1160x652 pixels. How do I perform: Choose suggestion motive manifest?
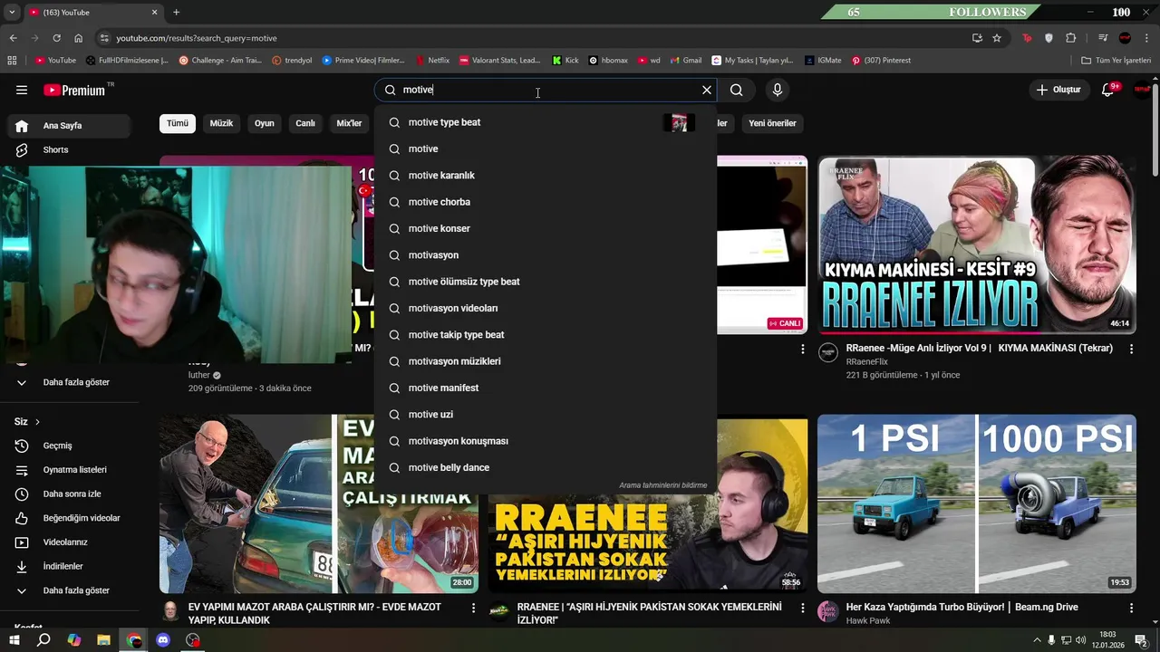coord(544,388)
